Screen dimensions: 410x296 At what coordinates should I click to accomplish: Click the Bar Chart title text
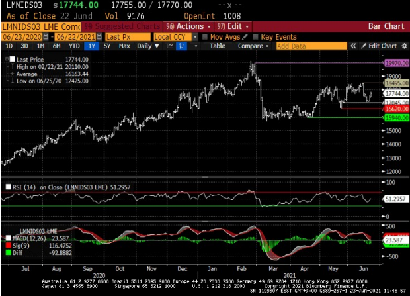point(386,26)
